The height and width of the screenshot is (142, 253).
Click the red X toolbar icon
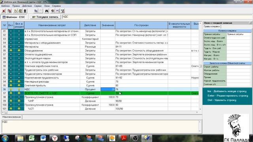coord(4,11)
